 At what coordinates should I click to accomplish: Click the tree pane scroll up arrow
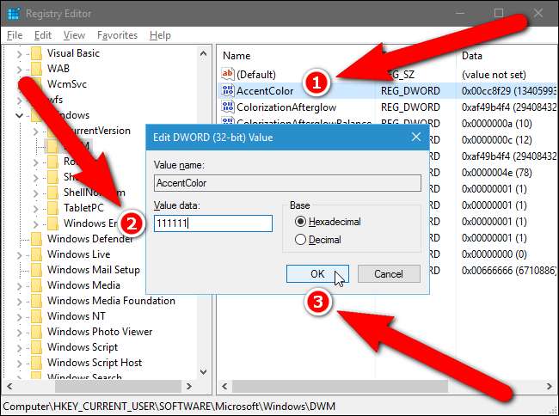(203, 54)
